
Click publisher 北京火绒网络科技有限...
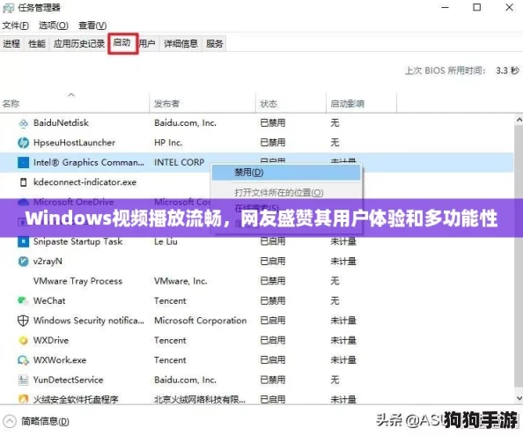[x=200, y=399]
